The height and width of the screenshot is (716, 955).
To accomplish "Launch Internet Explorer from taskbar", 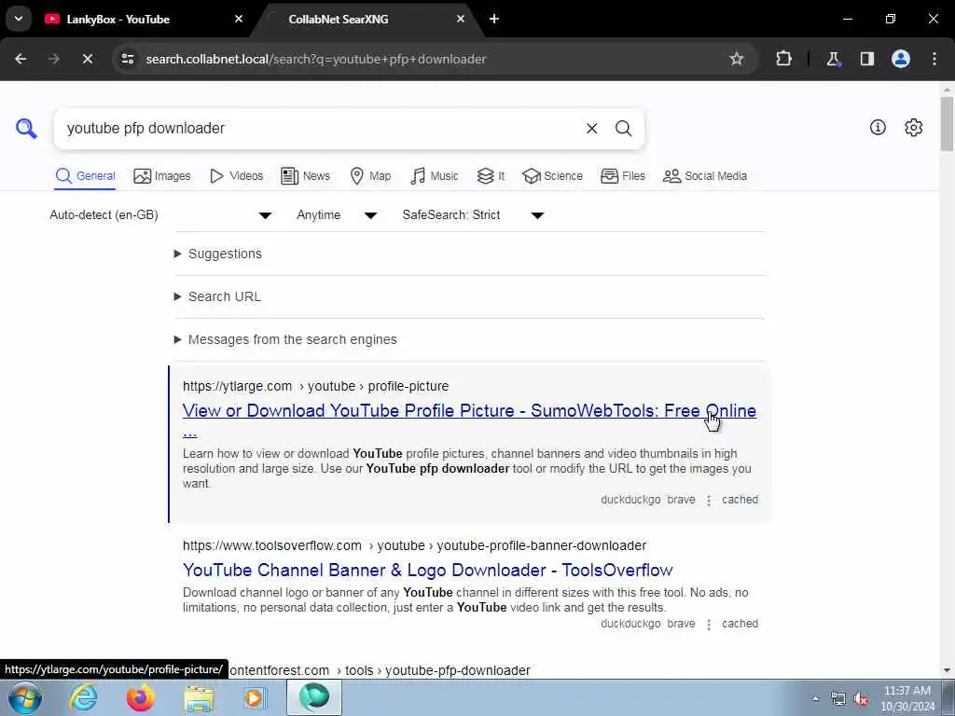I will pos(83,697).
